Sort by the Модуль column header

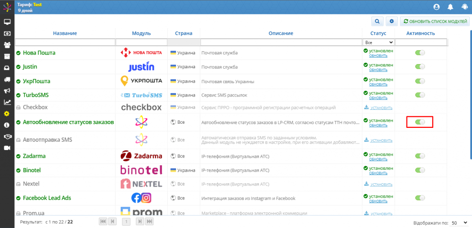click(142, 33)
